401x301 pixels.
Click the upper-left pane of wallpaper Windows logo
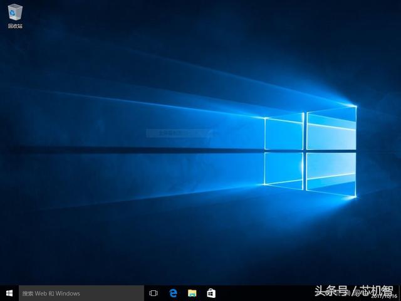(283, 132)
